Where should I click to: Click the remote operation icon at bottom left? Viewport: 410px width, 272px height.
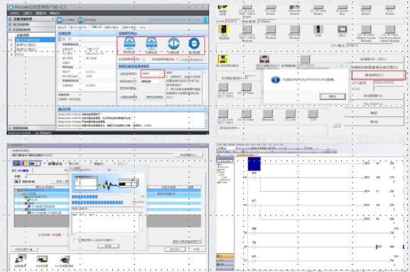pos(21,261)
